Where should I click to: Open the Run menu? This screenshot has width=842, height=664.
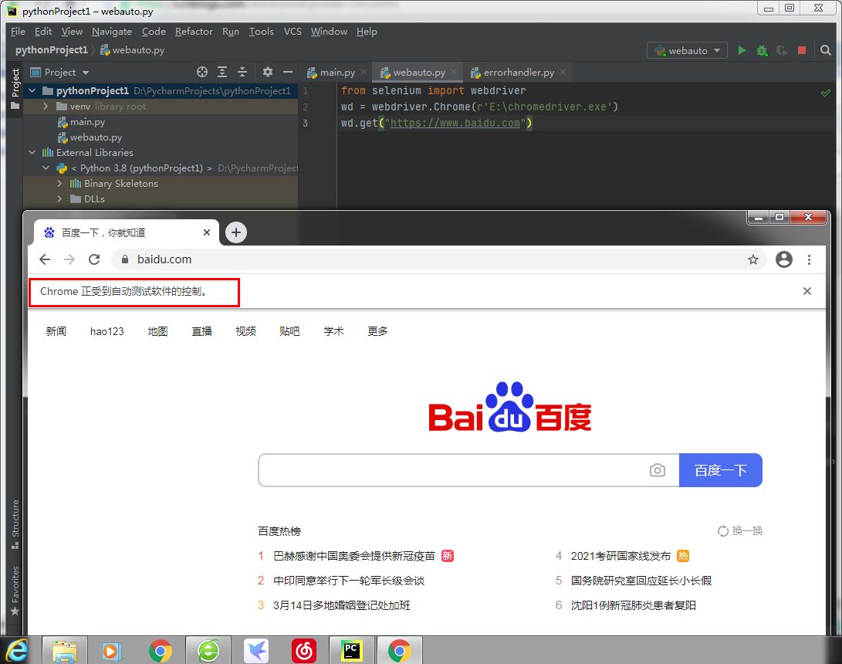(230, 32)
